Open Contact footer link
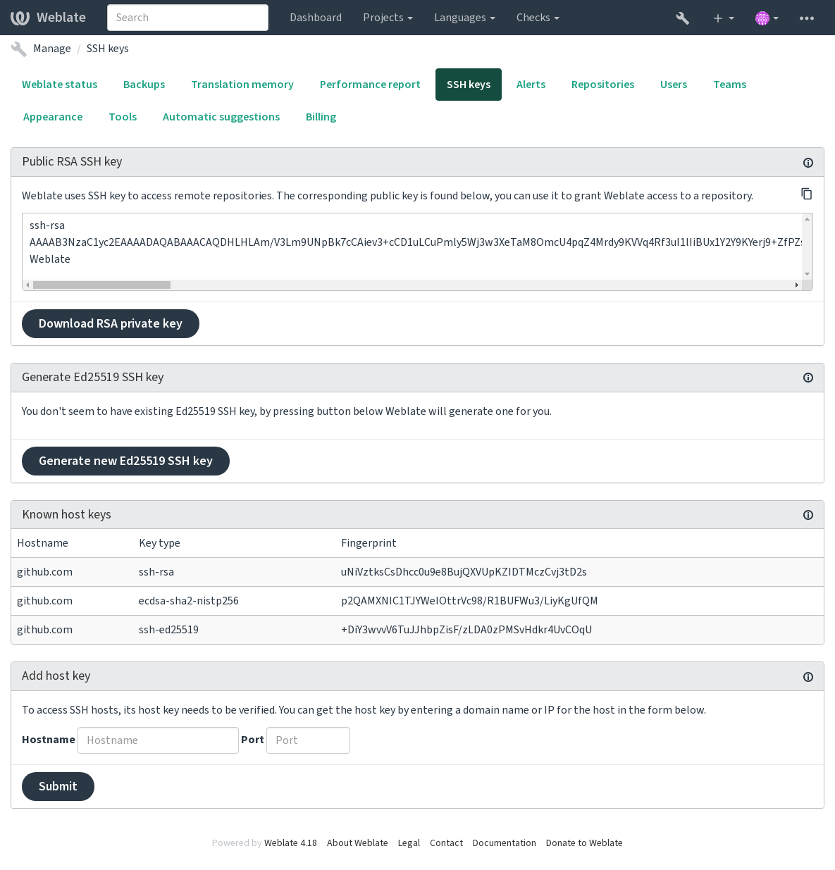 (446, 843)
